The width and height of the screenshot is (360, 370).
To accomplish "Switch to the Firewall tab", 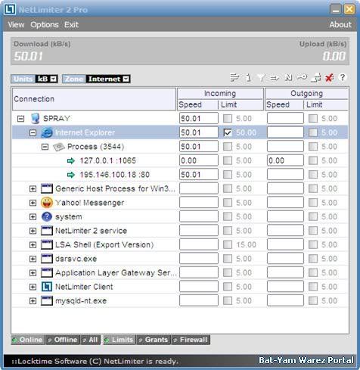I will tap(191, 340).
